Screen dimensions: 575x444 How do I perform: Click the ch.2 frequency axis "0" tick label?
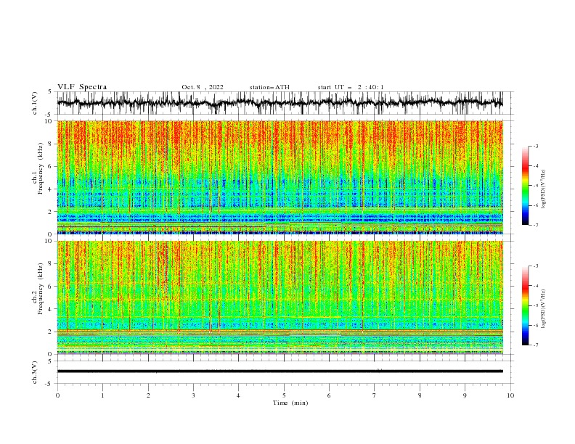point(52,354)
